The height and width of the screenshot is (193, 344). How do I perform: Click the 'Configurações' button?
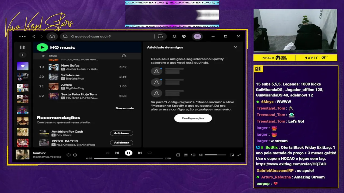(x=193, y=118)
